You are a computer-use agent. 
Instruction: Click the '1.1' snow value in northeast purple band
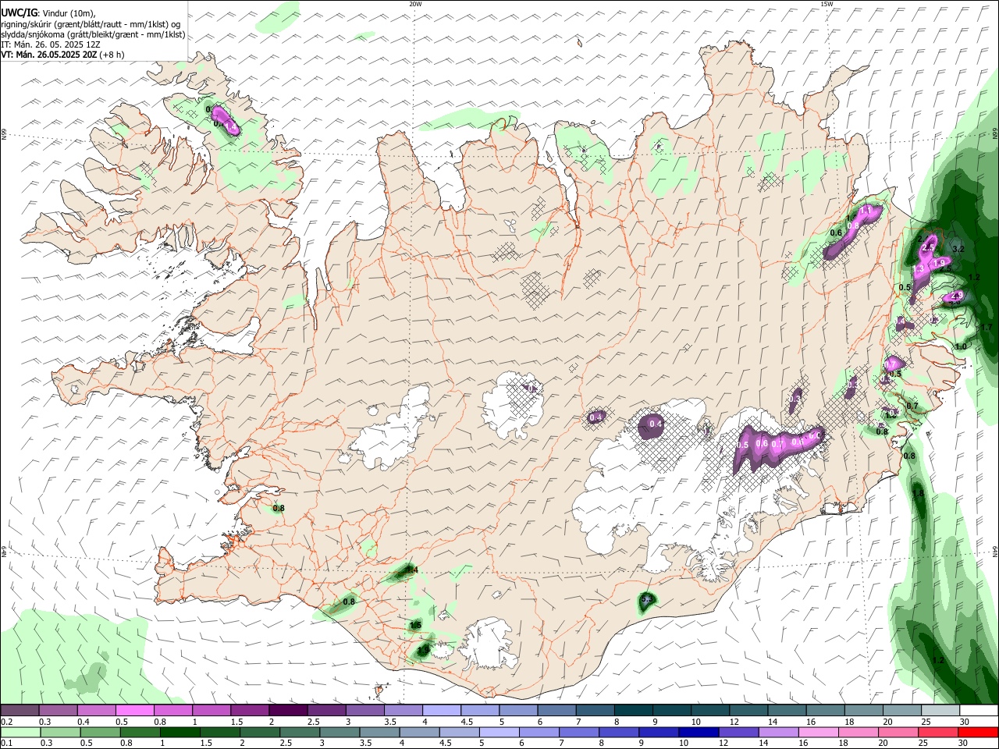tap(865, 211)
